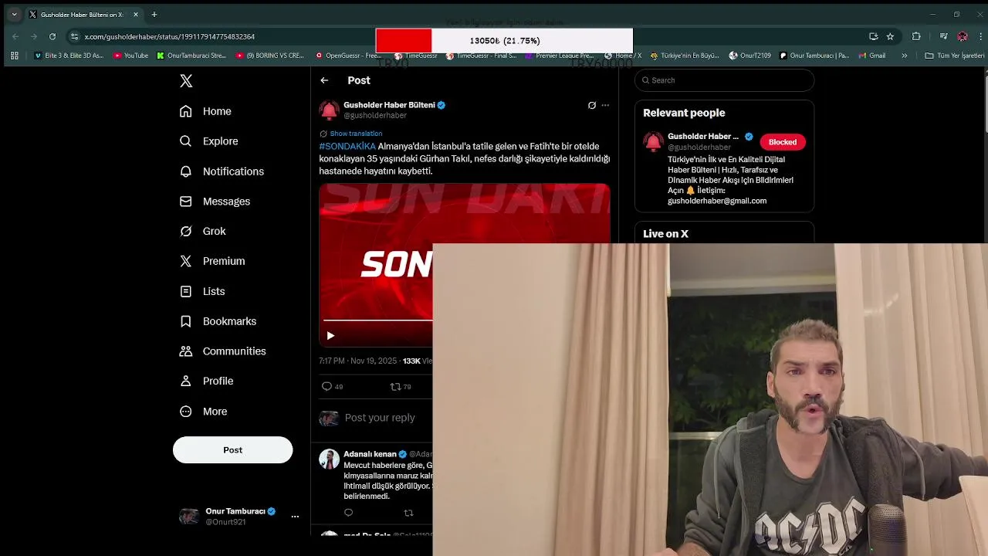Open the Grok sidebar item
988x556 pixels.
click(x=203, y=231)
